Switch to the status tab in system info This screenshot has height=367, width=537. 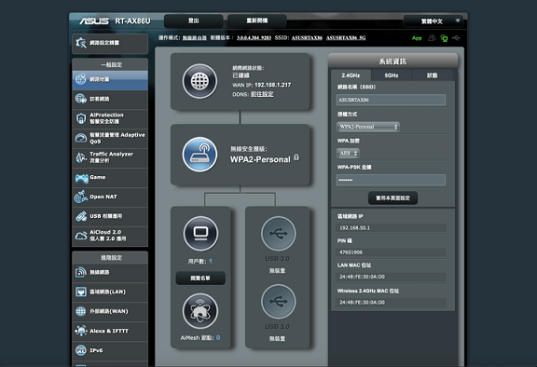[433, 75]
